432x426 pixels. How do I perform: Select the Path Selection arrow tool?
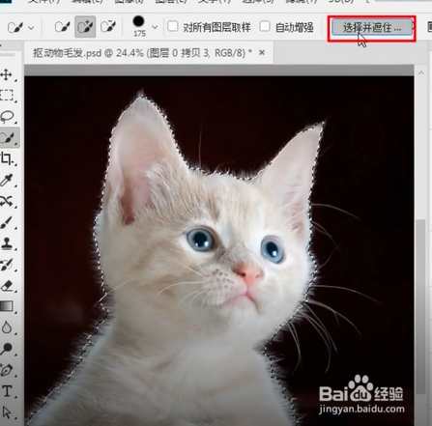click(x=7, y=412)
